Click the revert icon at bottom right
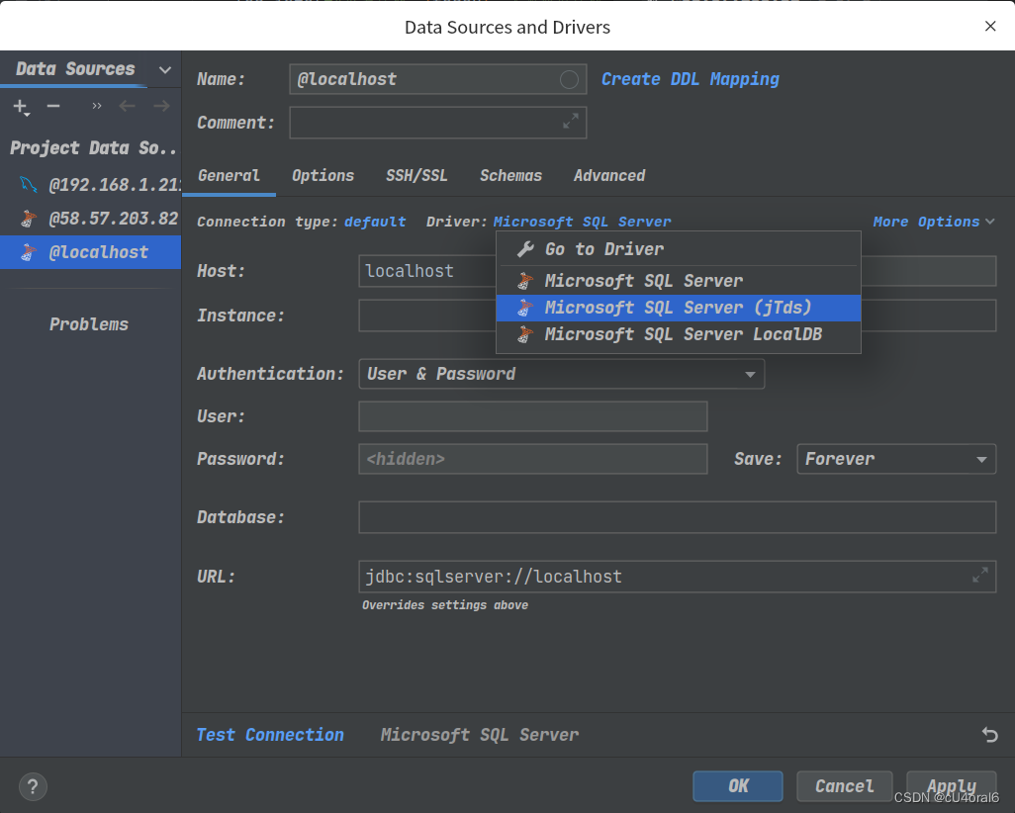This screenshot has height=813, width=1015. (989, 735)
